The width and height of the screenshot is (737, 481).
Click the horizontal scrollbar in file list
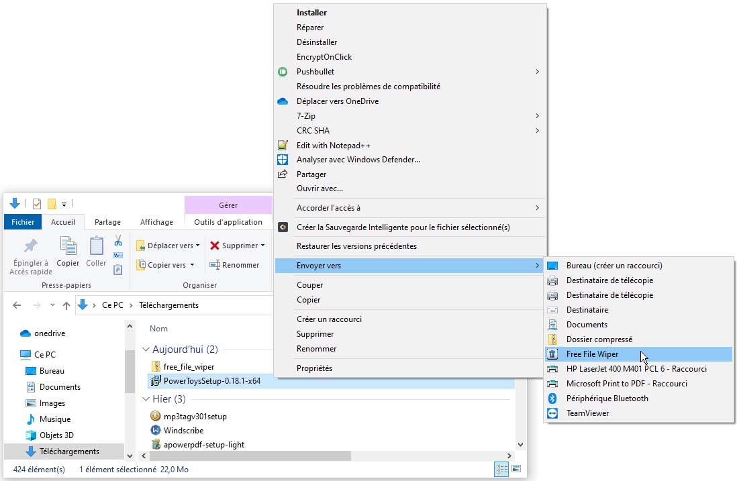click(268, 456)
